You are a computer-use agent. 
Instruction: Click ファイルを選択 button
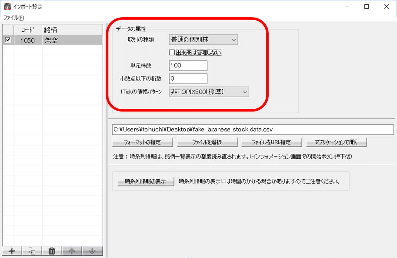pyautogui.click(x=207, y=142)
